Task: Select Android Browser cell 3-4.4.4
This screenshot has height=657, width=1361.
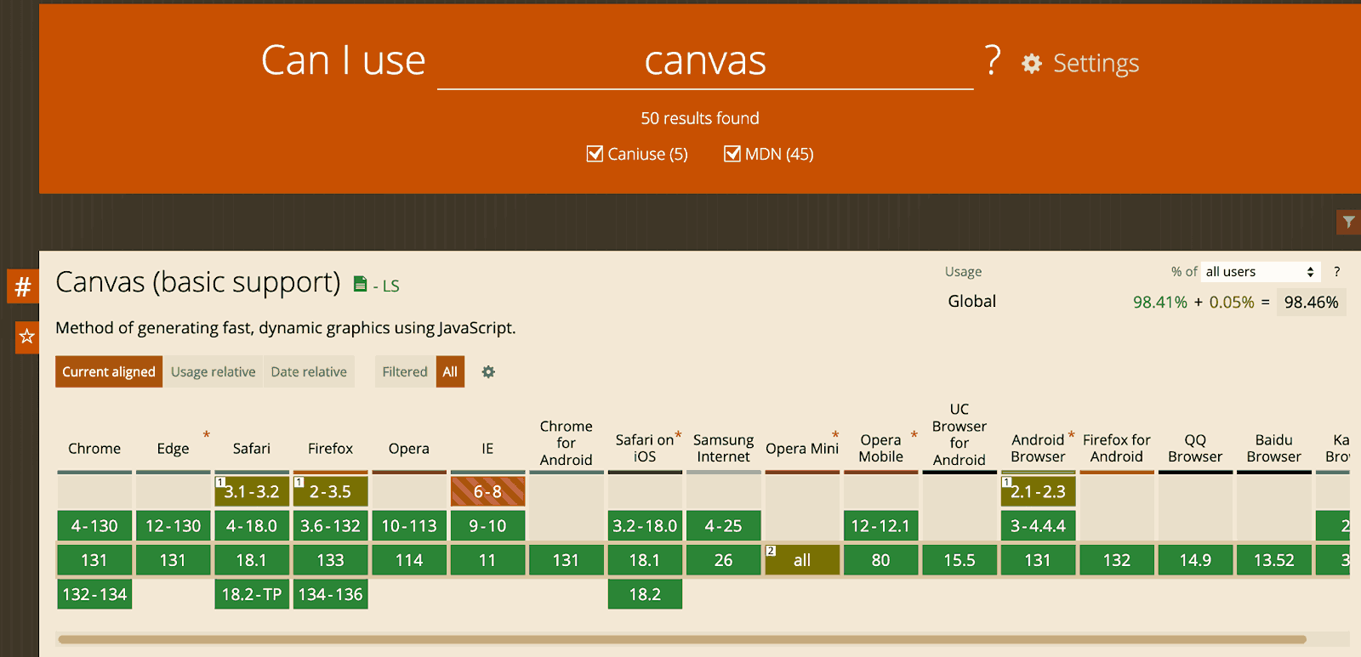Action: click(x=1038, y=526)
